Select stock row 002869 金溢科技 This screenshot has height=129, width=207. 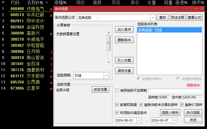click(27, 27)
